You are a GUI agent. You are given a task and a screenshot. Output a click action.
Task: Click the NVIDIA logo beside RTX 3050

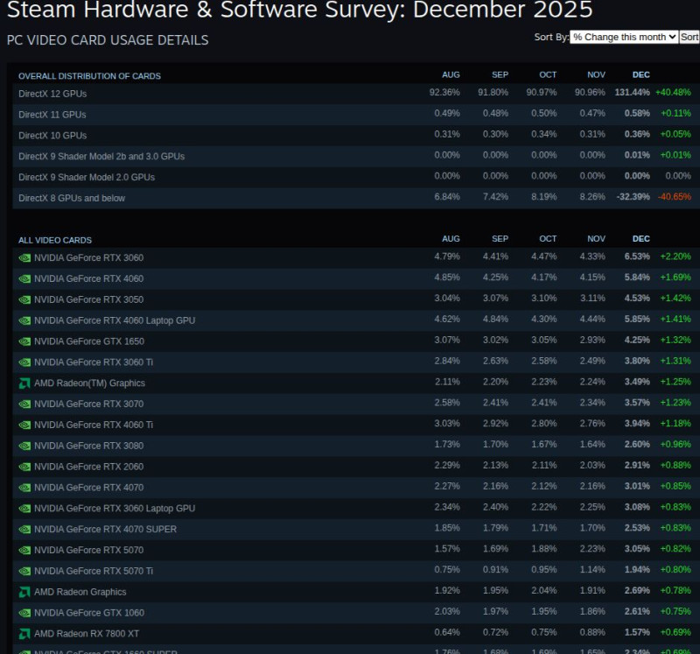pyautogui.click(x=24, y=299)
